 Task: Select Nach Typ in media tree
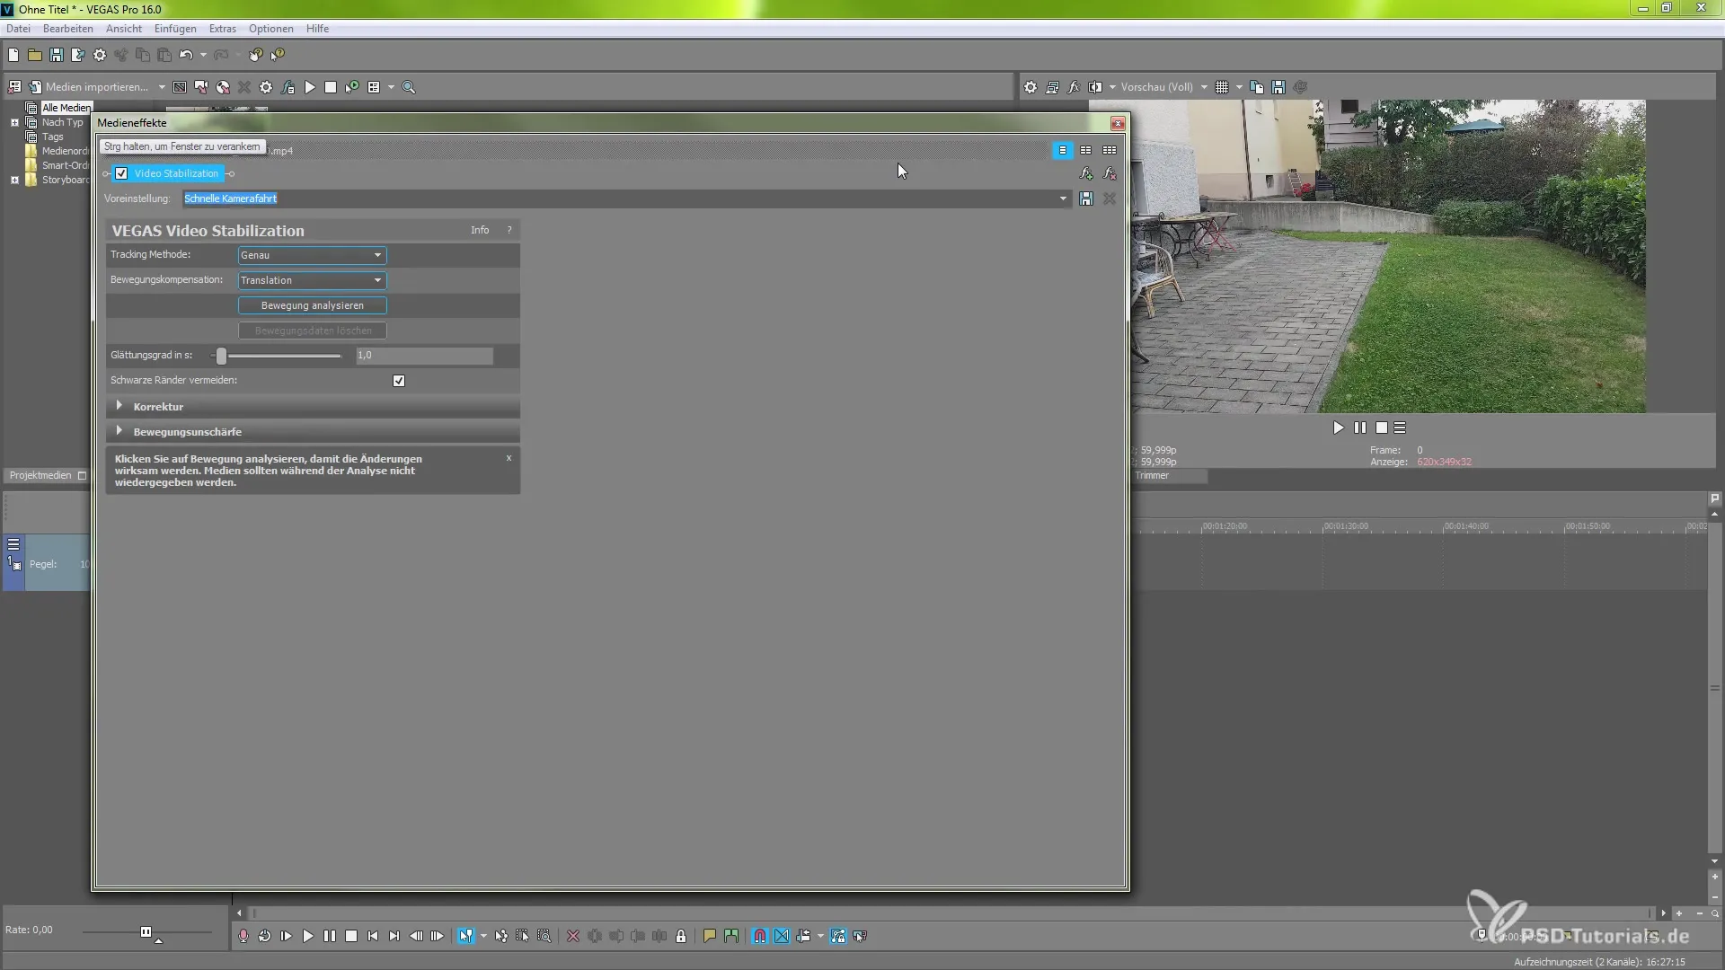coord(62,122)
